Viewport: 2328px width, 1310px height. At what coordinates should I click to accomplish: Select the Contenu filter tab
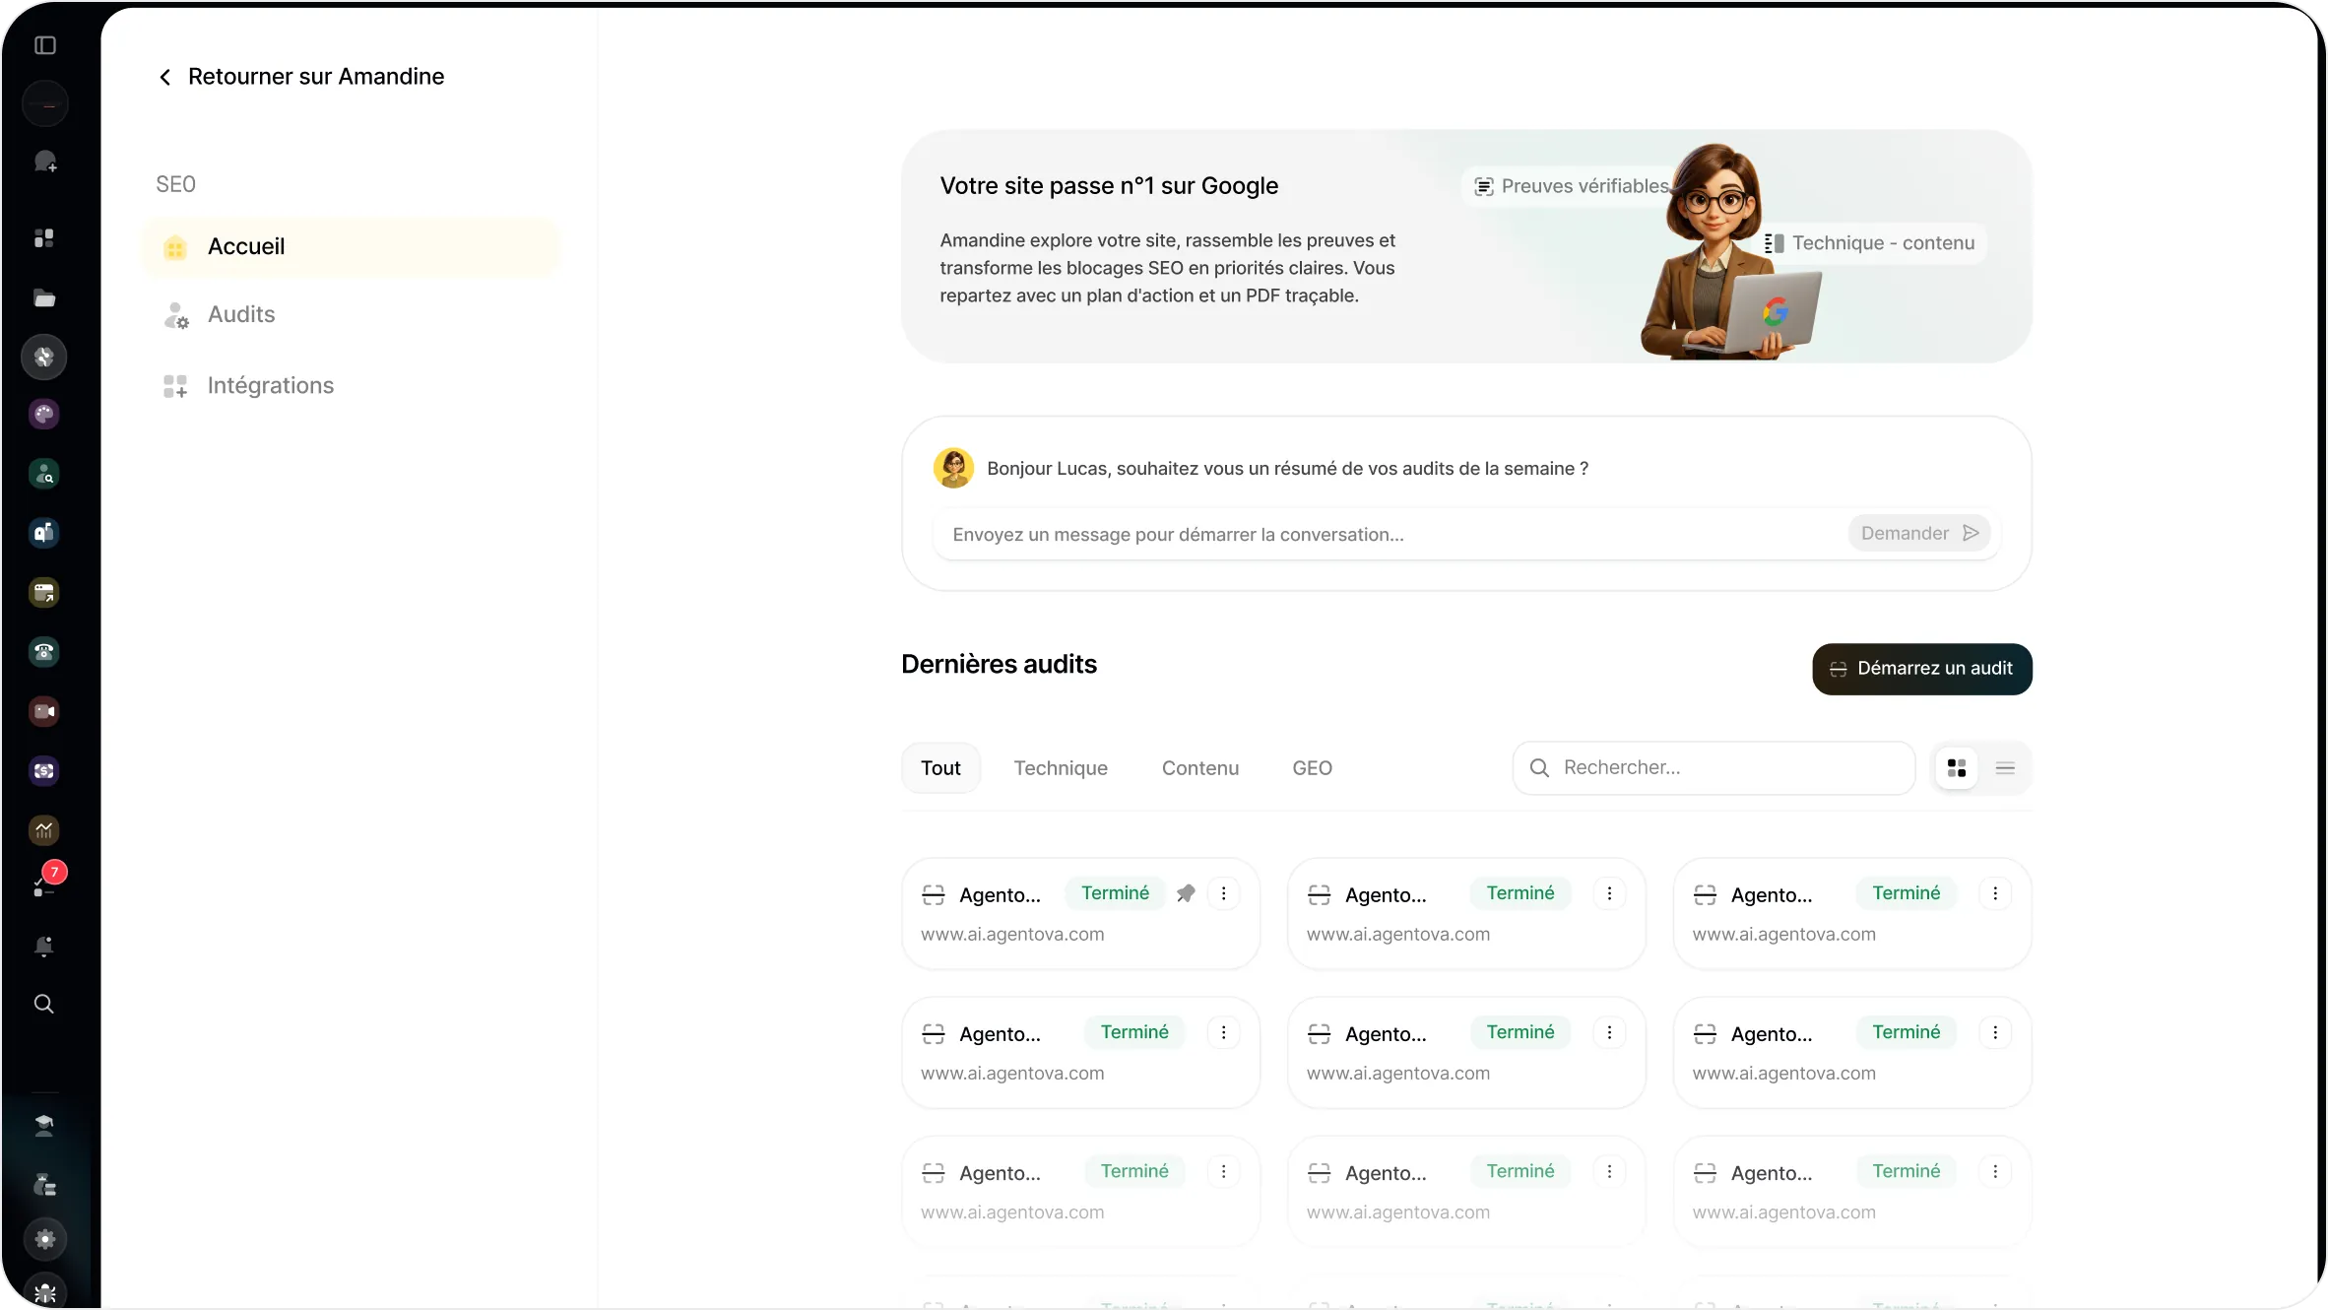tap(1200, 768)
